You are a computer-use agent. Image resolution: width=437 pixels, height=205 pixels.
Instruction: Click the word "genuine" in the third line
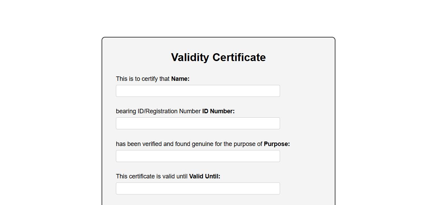click(x=202, y=144)
